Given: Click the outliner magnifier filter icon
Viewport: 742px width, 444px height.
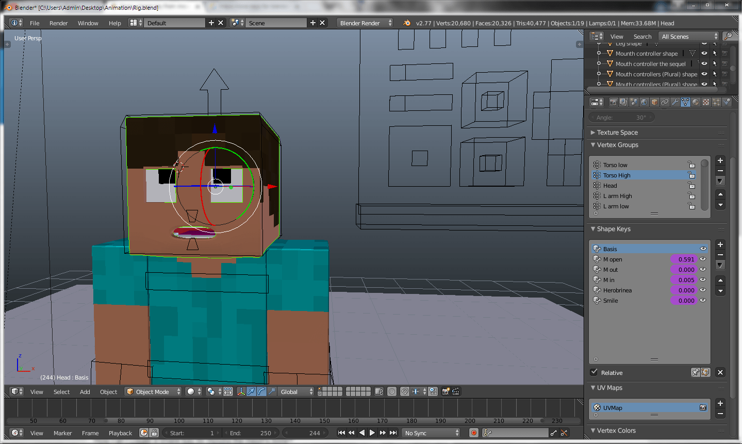Looking at the screenshot, I should [x=728, y=36].
